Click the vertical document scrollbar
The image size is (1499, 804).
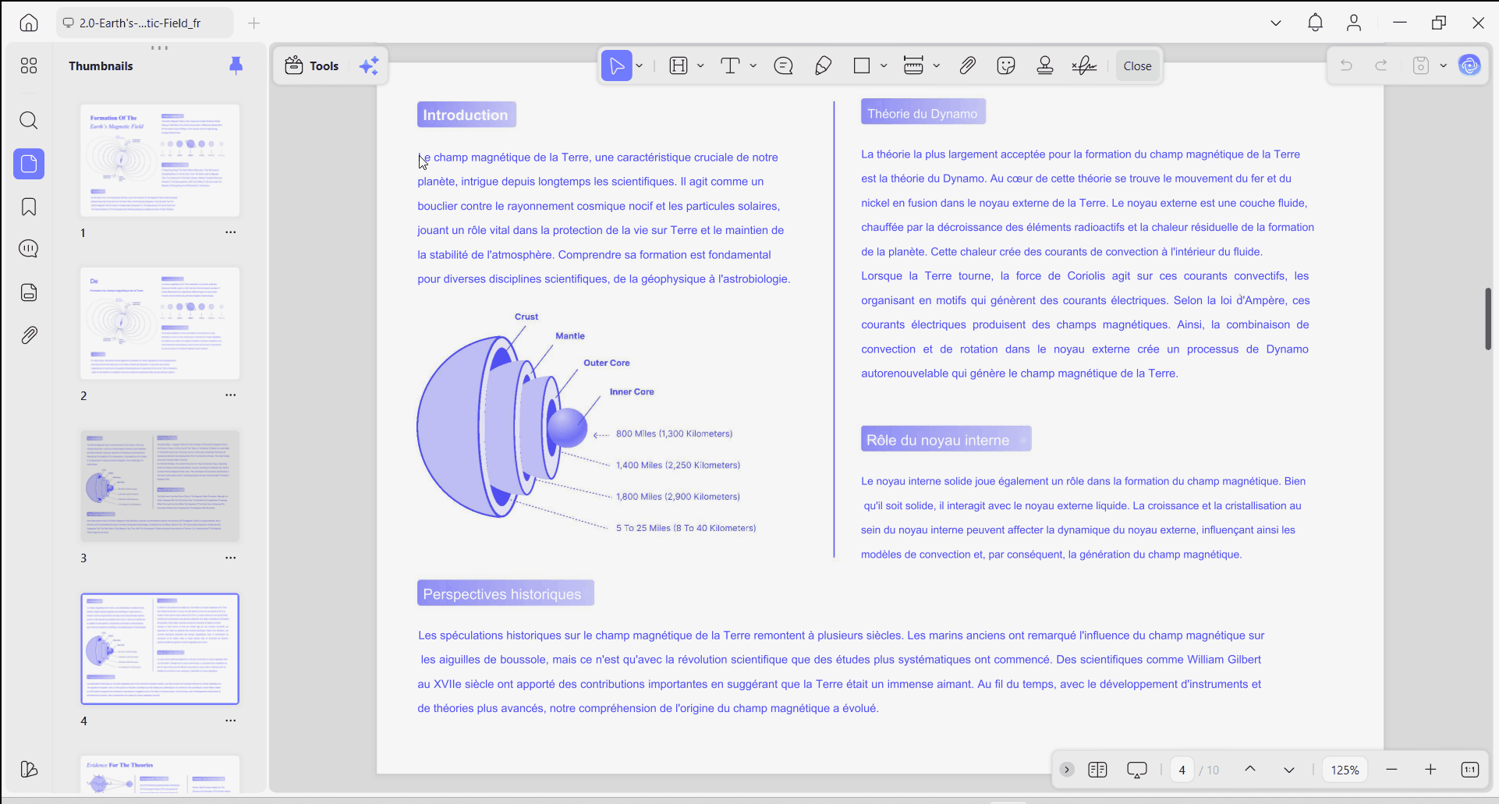point(1488,319)
